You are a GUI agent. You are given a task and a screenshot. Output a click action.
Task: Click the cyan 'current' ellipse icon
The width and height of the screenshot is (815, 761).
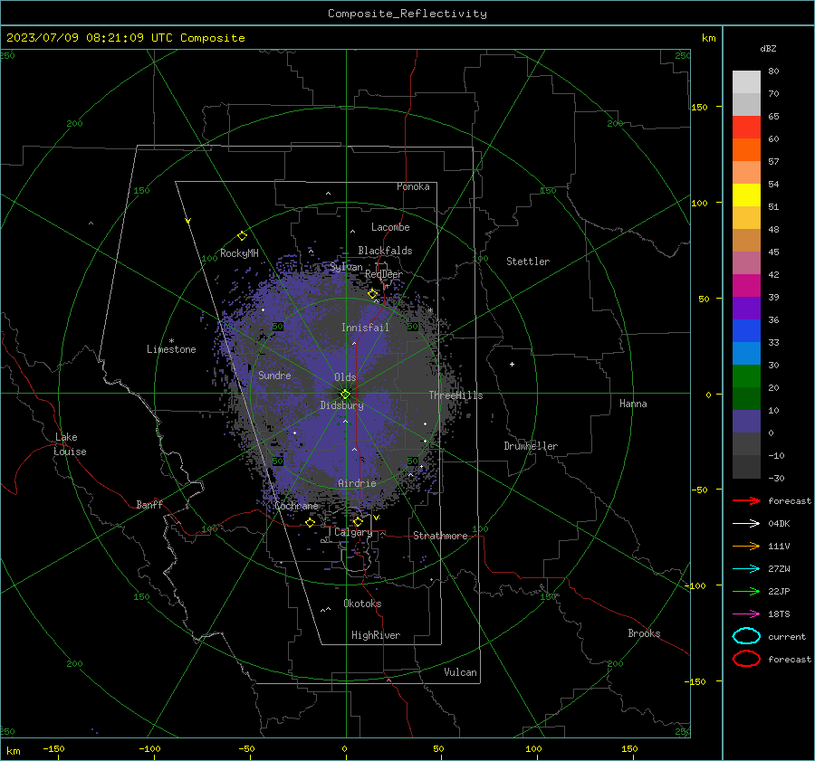(746, 636)
